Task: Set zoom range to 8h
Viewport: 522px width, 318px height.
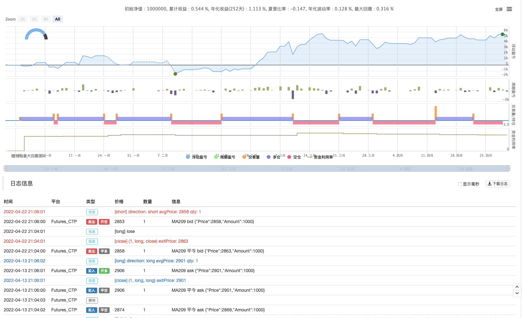Action: [x=46, y=19]
